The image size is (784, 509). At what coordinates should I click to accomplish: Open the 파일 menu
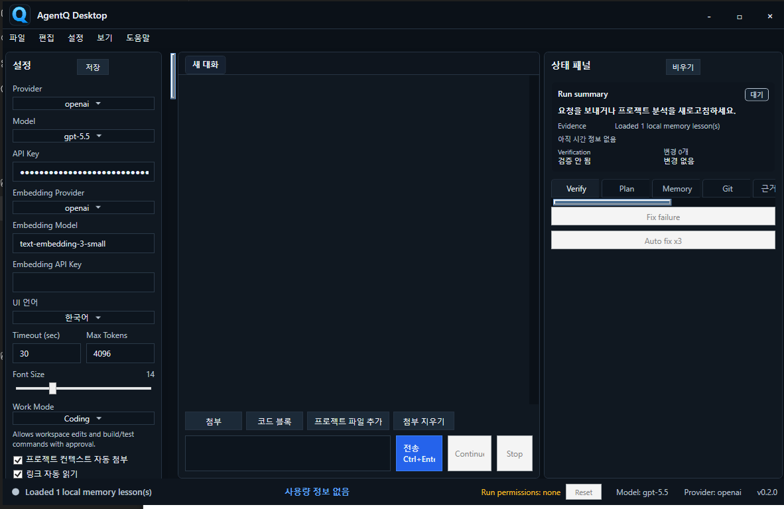(17, 38)
